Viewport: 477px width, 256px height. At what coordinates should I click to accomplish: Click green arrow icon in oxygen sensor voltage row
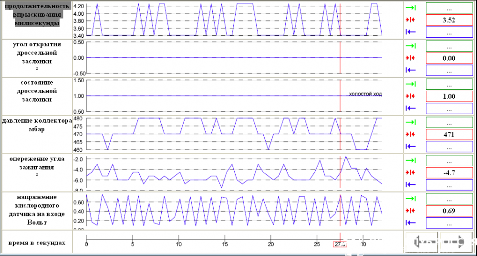tap(411, 199)
